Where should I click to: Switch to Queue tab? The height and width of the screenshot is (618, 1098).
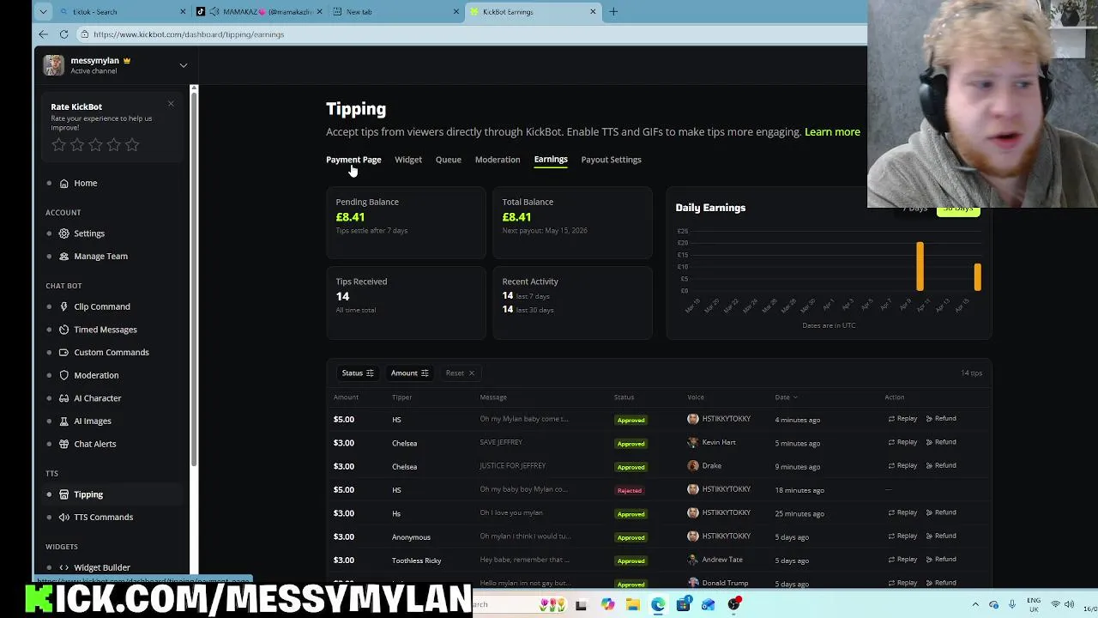(x=448, y=160)
